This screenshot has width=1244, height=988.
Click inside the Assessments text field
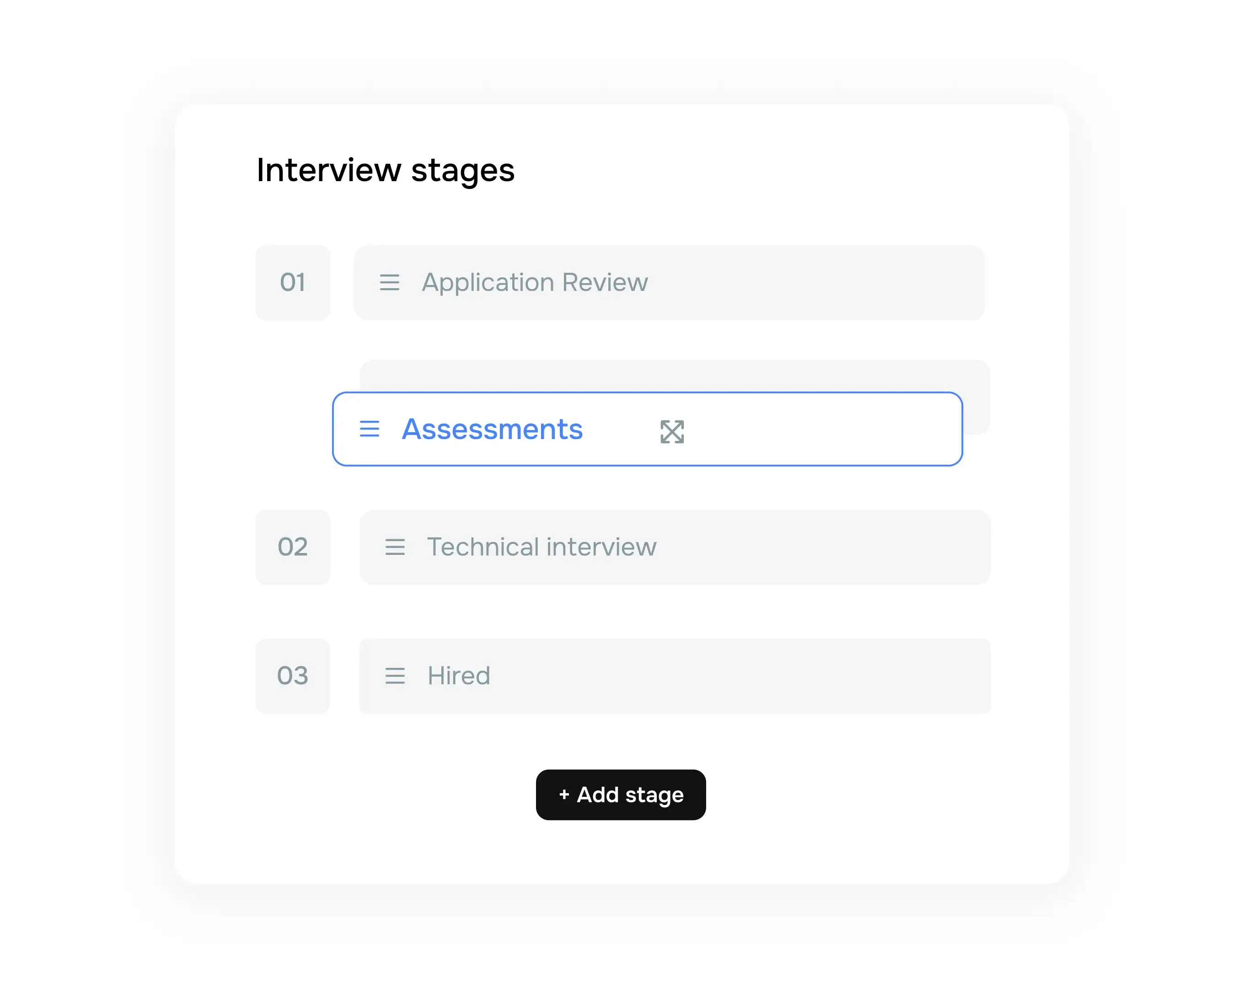(492, 430)
